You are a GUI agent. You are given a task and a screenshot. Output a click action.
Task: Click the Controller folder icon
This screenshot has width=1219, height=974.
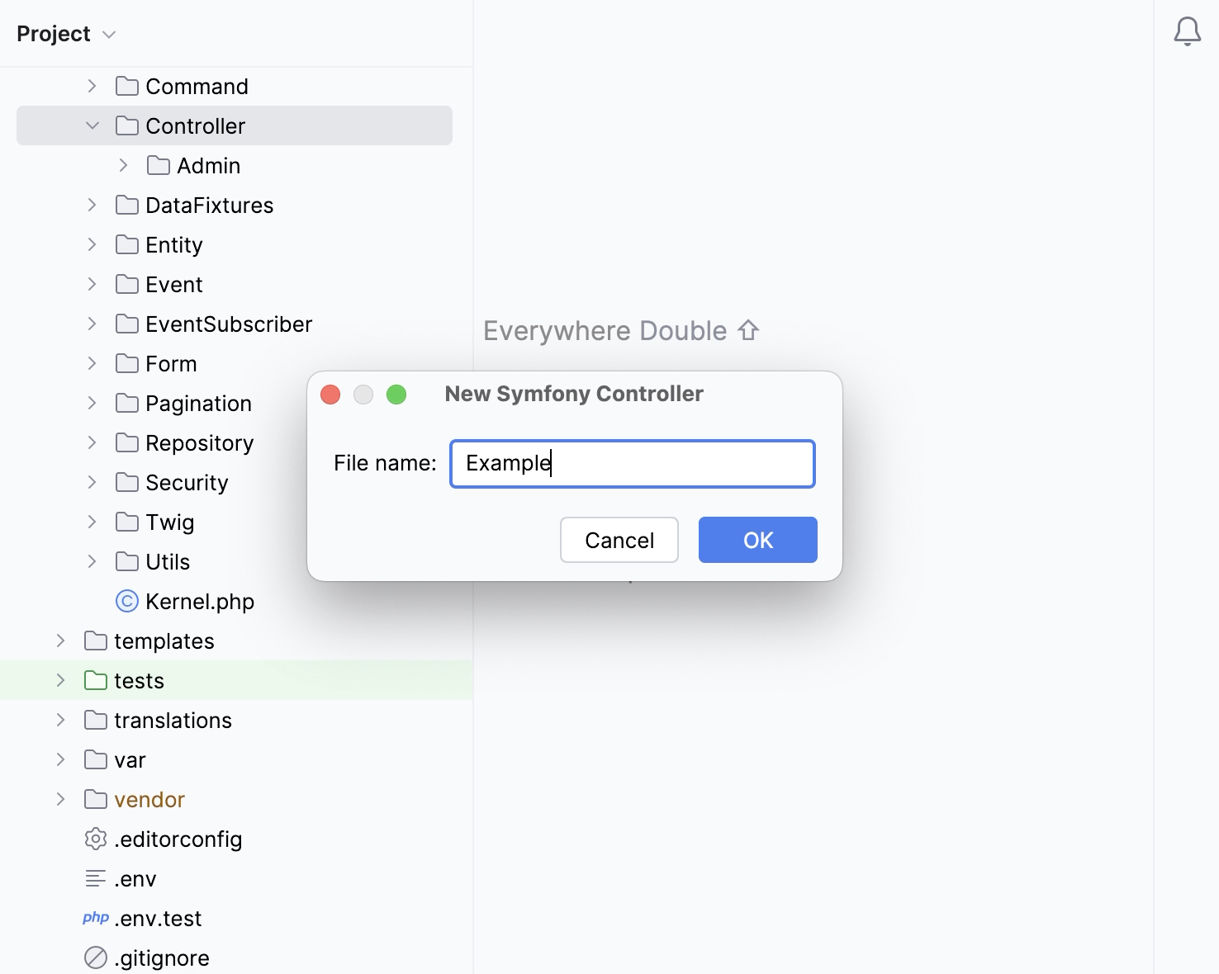(x=126, y=125)
